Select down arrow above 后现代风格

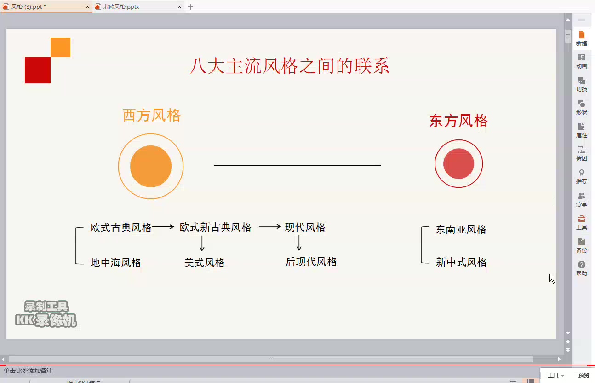click(299, 243)
